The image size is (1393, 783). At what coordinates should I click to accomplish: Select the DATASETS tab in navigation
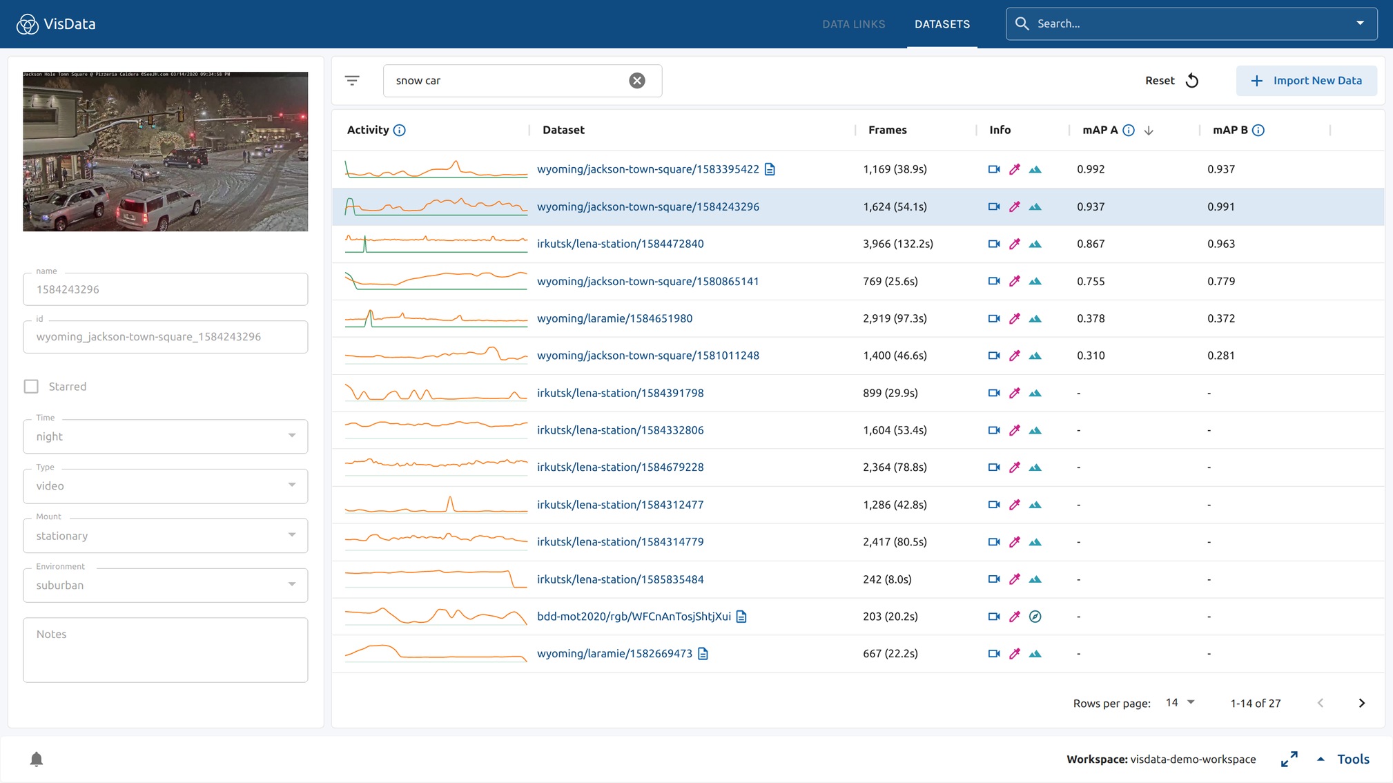[942, 23]
